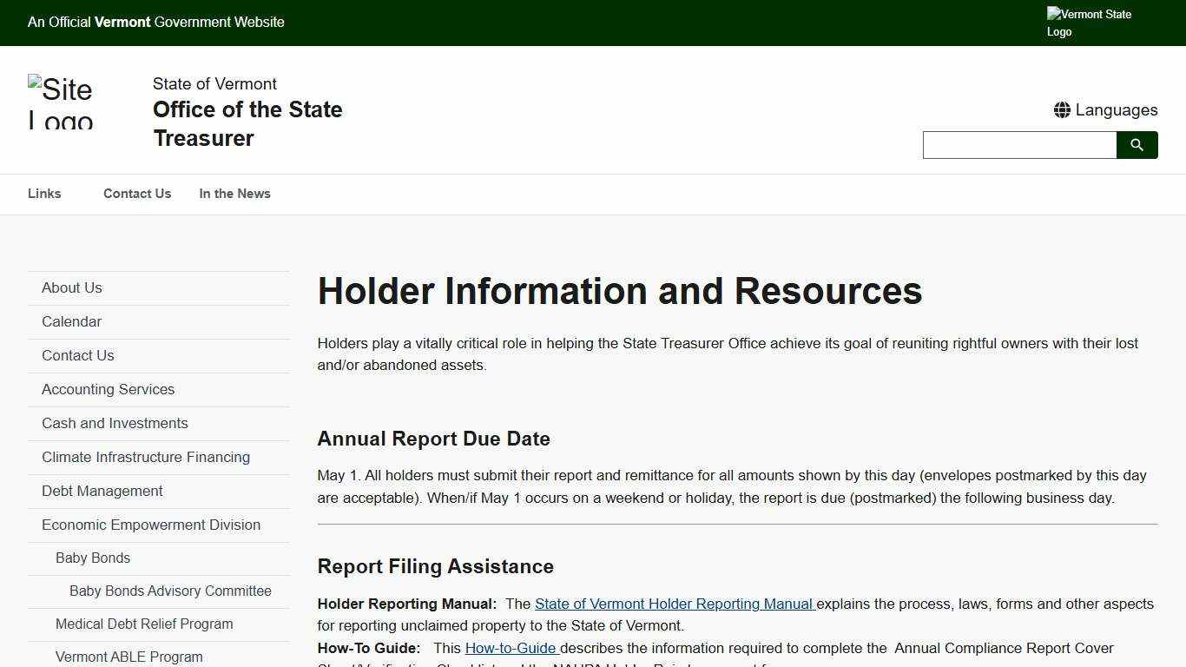
Task: View Cash and Investments page
Action: point(115,423)
